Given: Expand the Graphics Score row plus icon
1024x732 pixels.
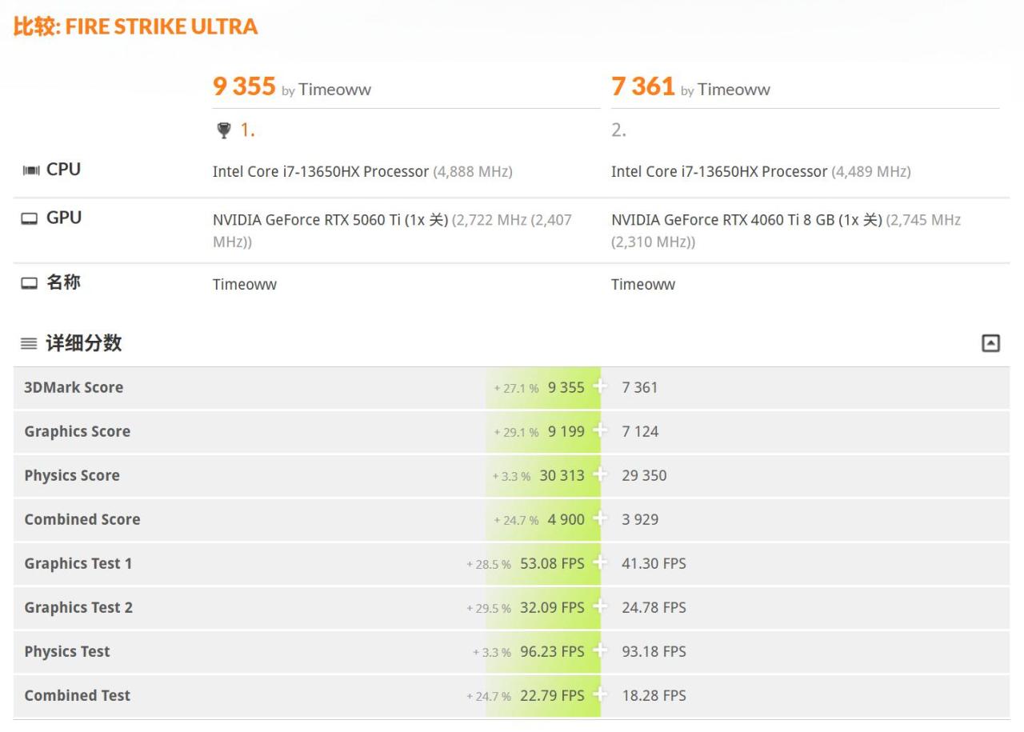Looking at the screenshot, I should click(600, 431).
